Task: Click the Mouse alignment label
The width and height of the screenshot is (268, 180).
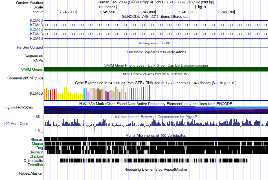Action: tap(37, 144)
